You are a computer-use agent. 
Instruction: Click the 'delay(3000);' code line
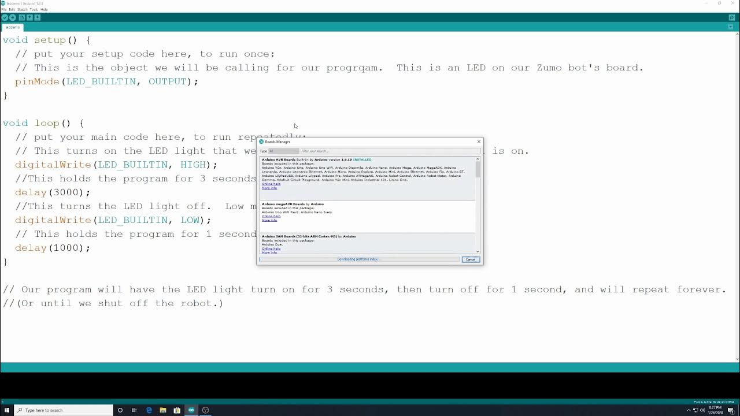tap(53, 192)
